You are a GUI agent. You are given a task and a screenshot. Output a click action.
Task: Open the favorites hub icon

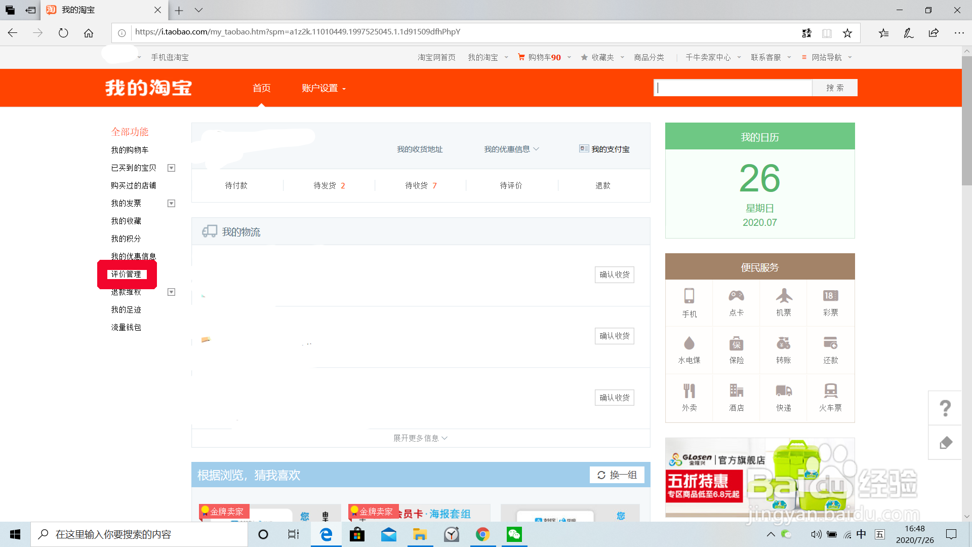click(x=883, y=33)
